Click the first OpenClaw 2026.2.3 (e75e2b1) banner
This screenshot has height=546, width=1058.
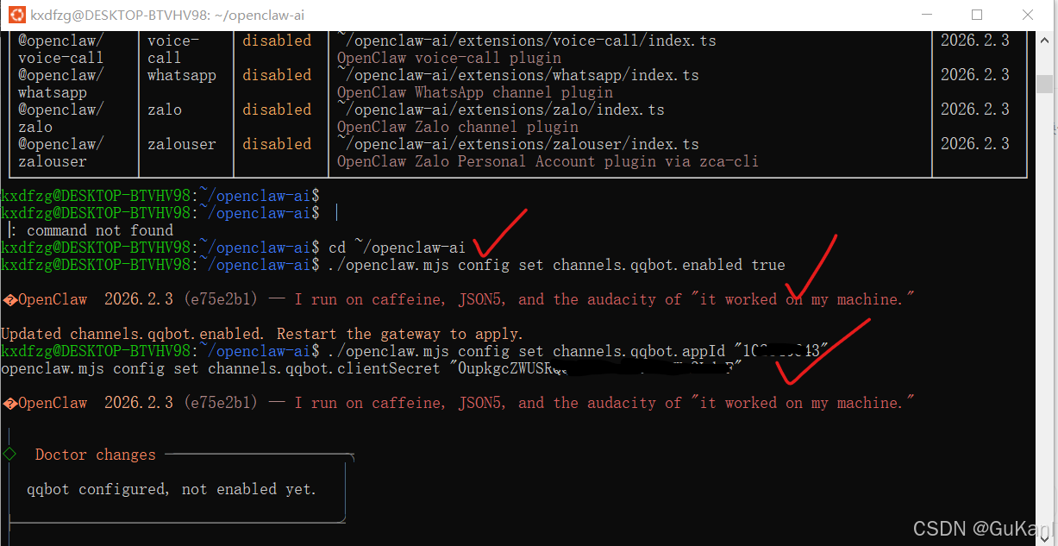click(x=458, y=299)
